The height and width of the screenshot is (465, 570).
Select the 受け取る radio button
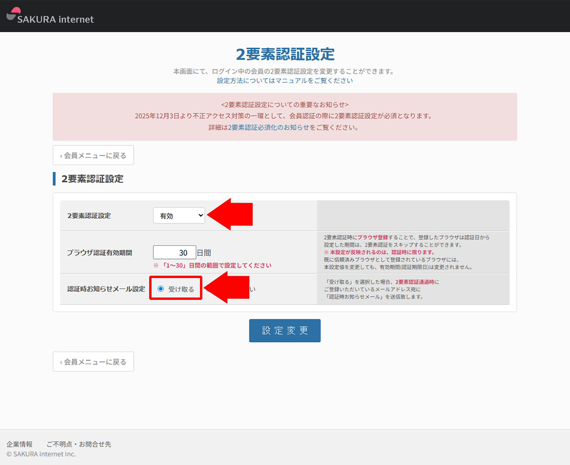pyautogui.click(x=161, y=288)
